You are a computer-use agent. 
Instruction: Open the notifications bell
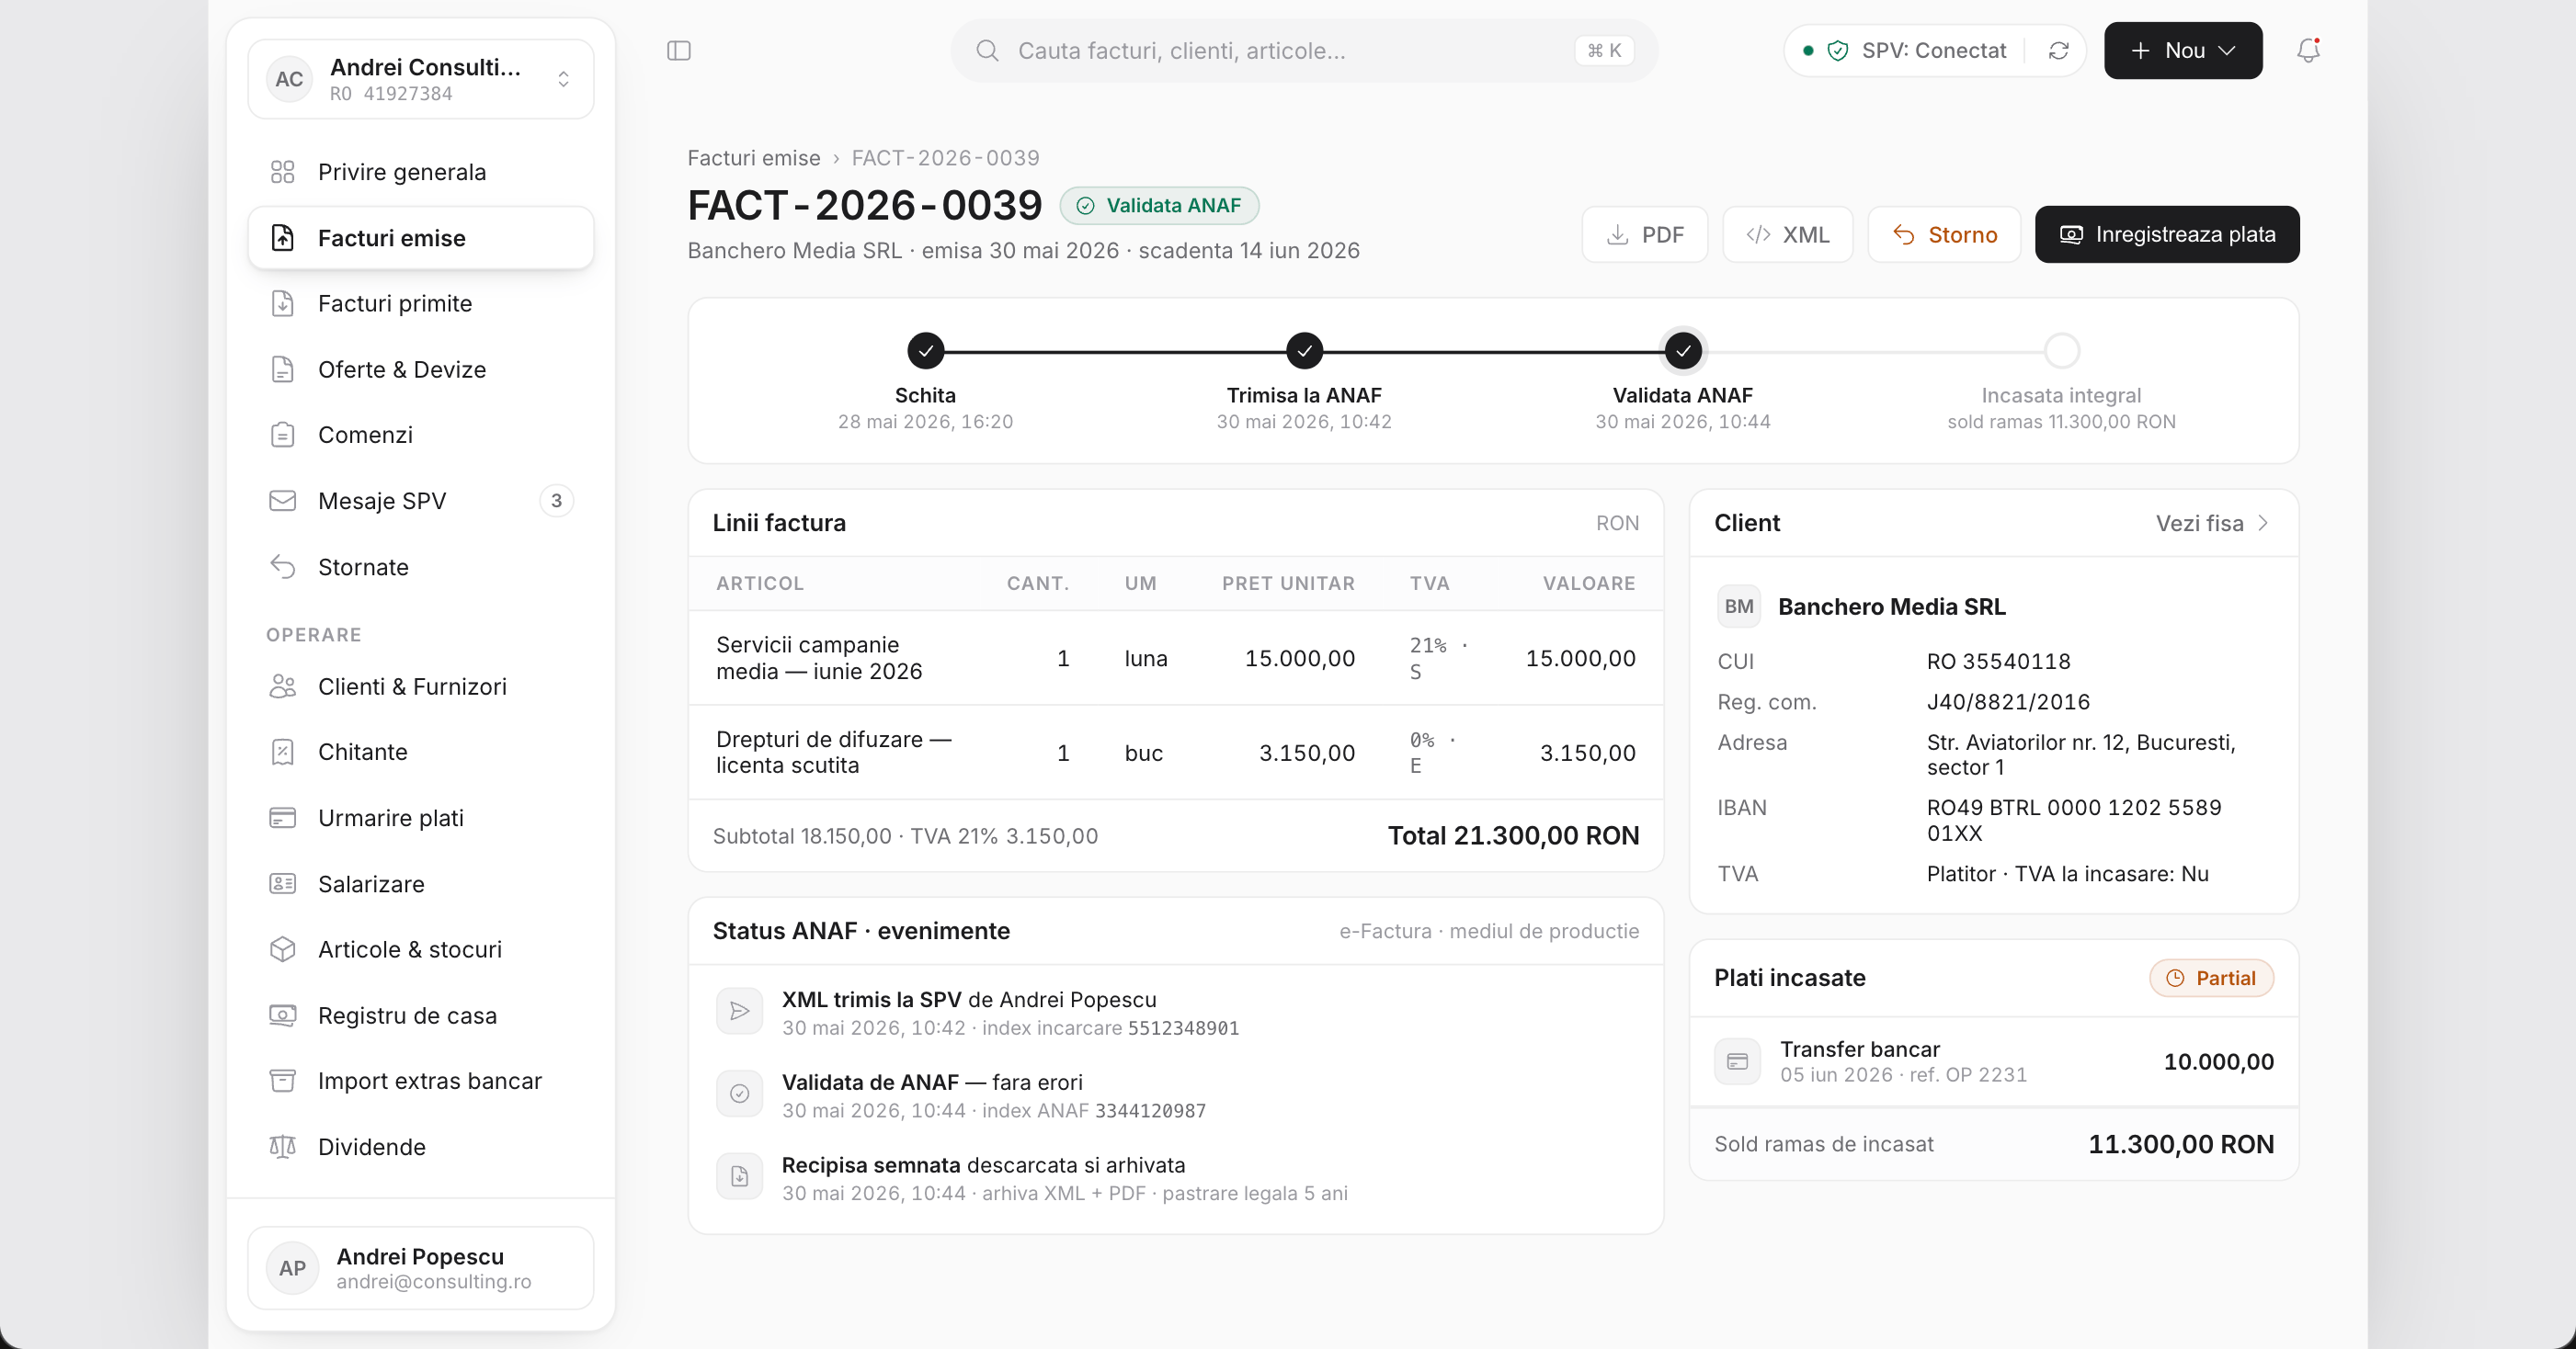pos(2308,50)
